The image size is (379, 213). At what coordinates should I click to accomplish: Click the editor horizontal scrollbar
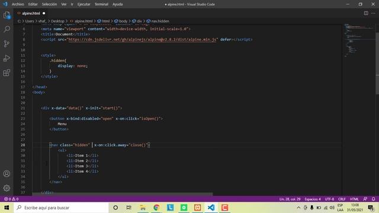123,194
